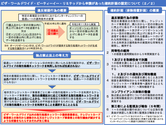Click the first blue box about 取引識別子
This screenshot has width=166, height=125.
pyautogui.click(x=51, y=64)
